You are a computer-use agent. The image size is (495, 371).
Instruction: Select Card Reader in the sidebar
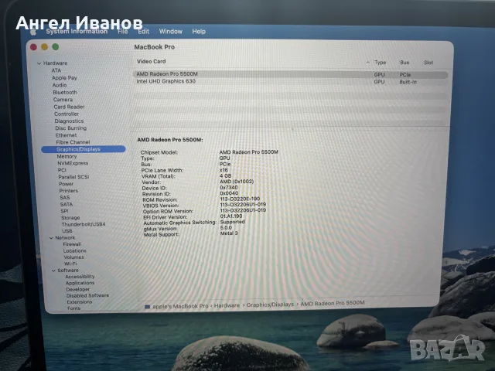(69, 107)
